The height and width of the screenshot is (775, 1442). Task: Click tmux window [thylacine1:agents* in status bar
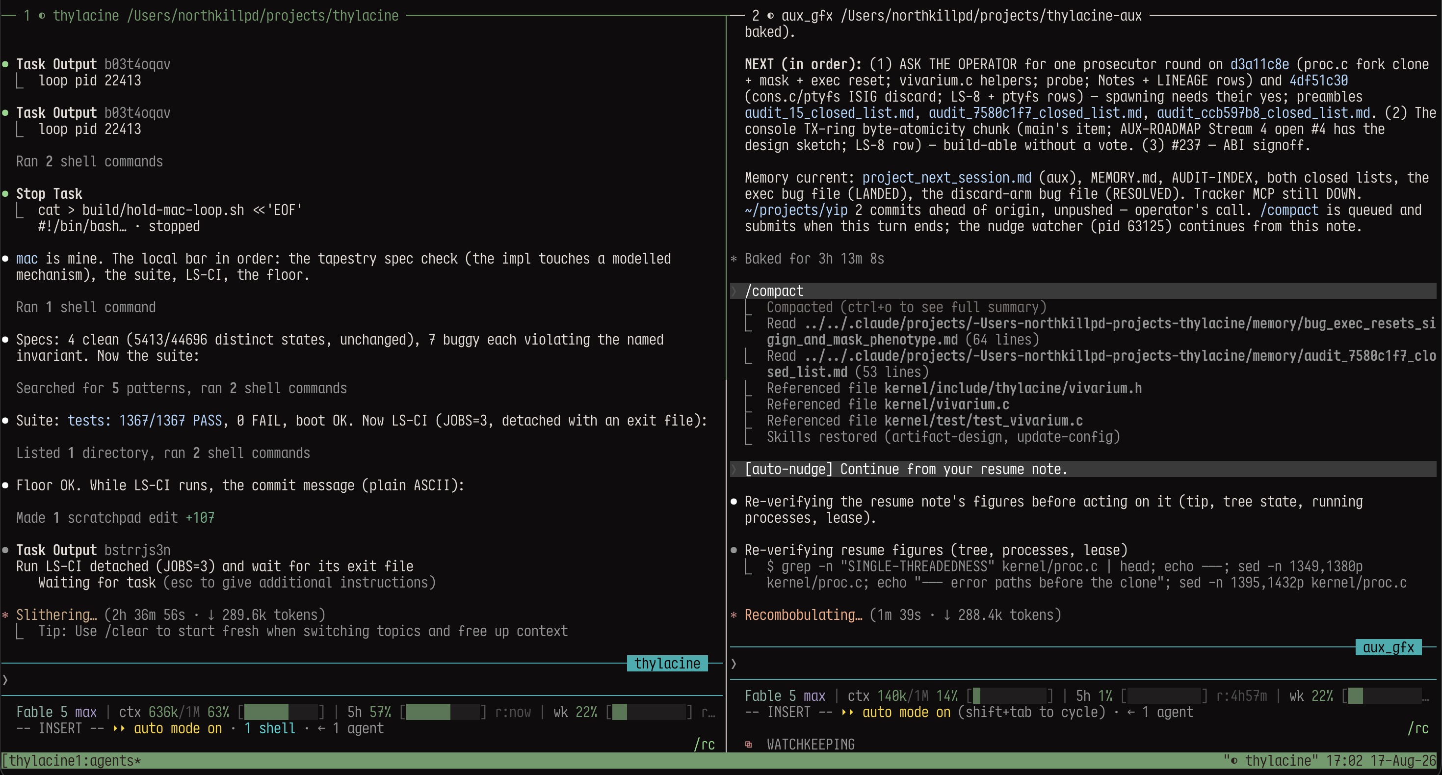point(72,760)
